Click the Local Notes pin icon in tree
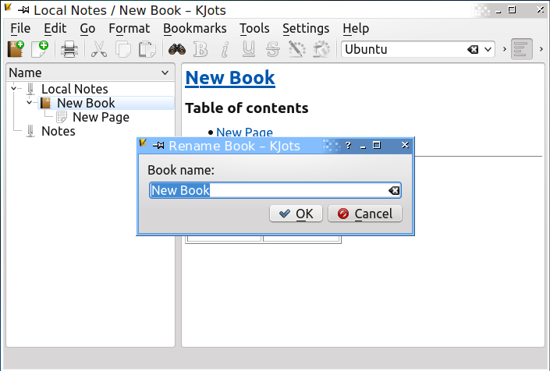This screenshot has width=550, height=371. pyautogui.click(x=30, y=89)
